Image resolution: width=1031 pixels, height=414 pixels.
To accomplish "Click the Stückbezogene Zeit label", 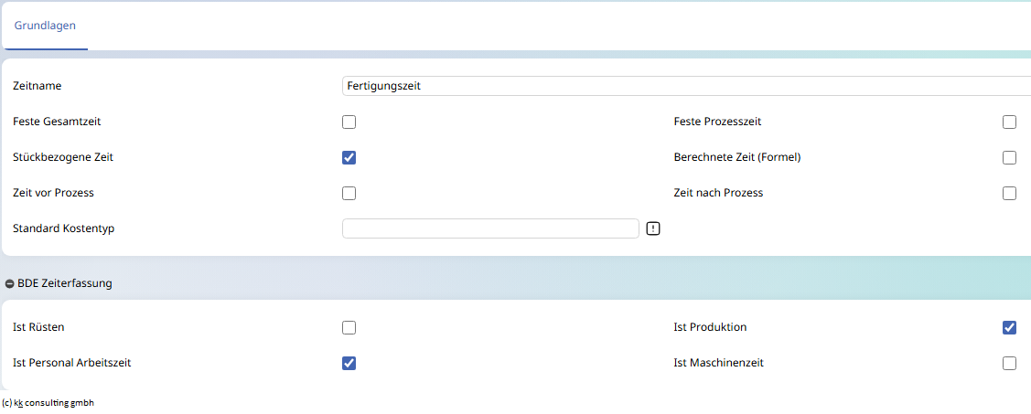I will pos(63,158).
